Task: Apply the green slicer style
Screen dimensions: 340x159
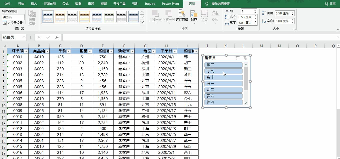Action: point(109,16)
